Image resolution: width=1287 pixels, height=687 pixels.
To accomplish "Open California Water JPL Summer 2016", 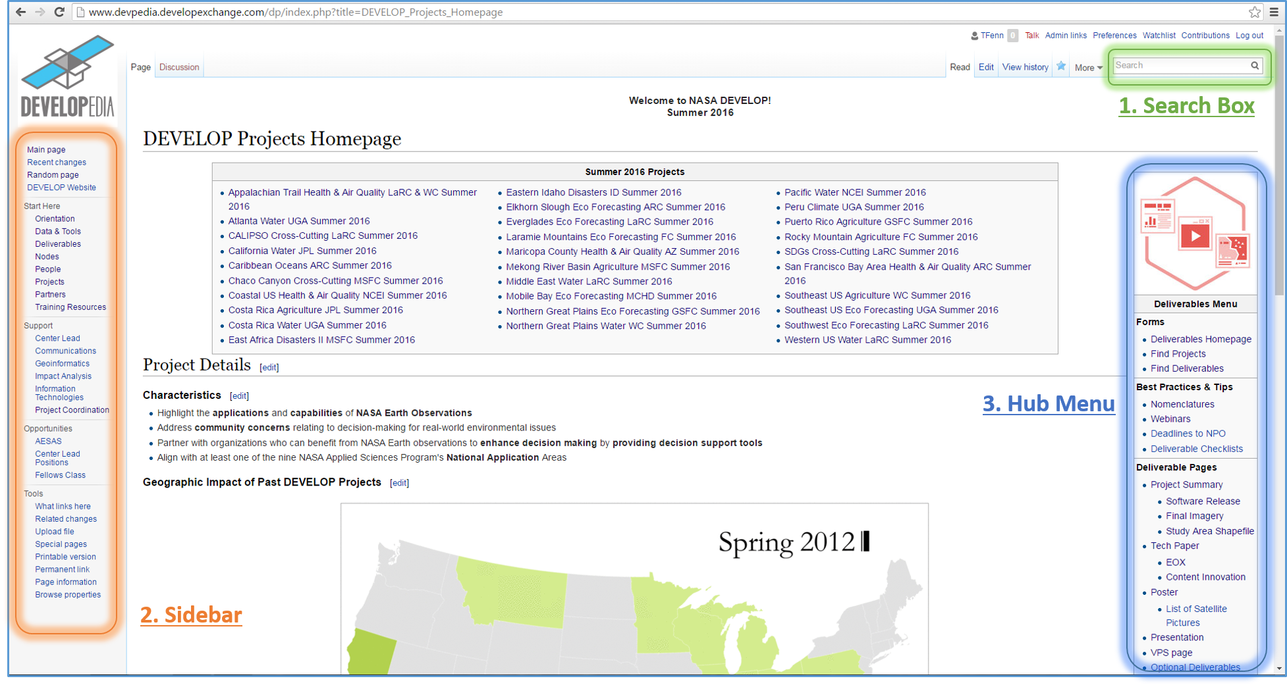I will pos(302,251).
